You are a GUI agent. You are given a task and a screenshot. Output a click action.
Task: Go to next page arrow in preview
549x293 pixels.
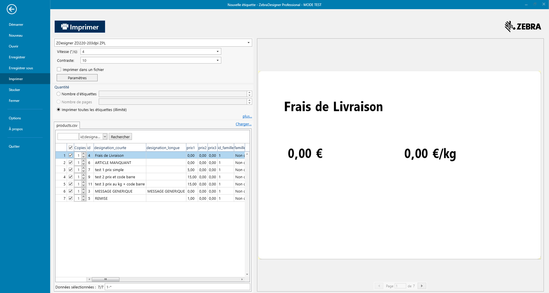(x=422, y=286)
